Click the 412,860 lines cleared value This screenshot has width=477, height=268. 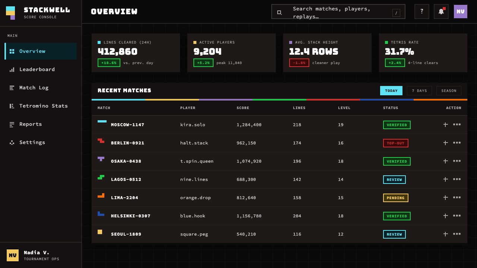coord(117,51)
